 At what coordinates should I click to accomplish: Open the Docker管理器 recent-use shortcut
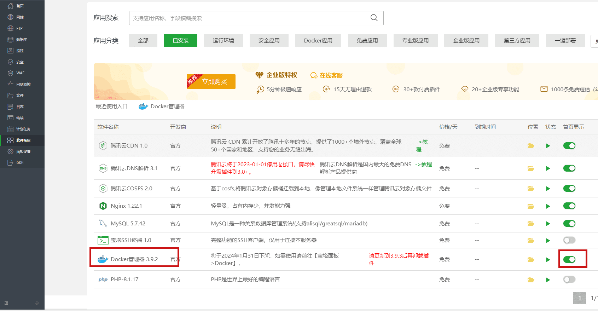162,106
